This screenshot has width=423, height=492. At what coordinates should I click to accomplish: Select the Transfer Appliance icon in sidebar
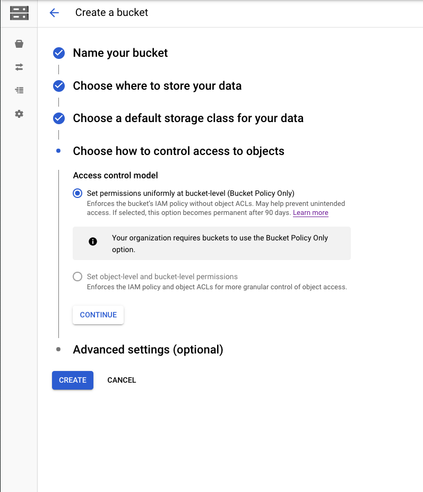19,90
